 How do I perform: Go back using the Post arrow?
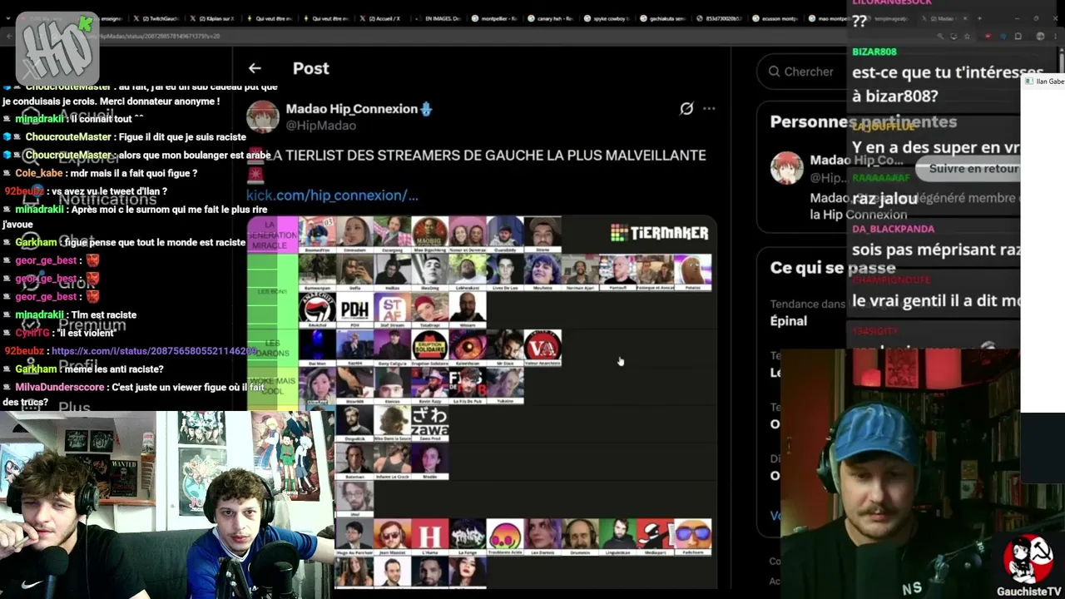click(x=255, y=68)
